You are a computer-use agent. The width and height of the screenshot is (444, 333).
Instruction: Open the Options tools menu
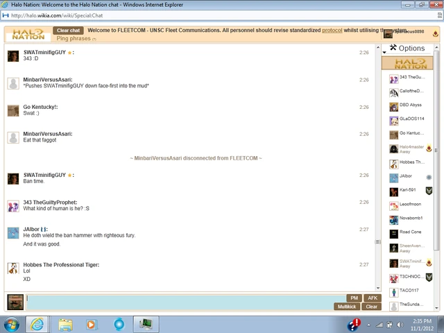click(407, 48)
